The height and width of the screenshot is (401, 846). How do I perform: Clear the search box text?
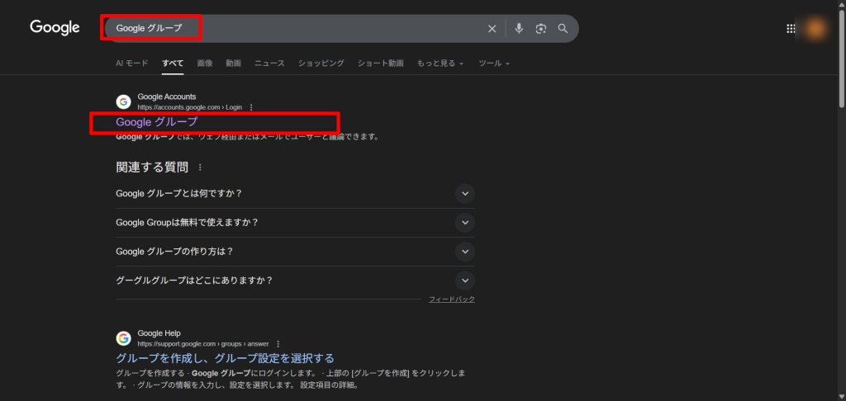pyautogui.click(x=492, y=29)
